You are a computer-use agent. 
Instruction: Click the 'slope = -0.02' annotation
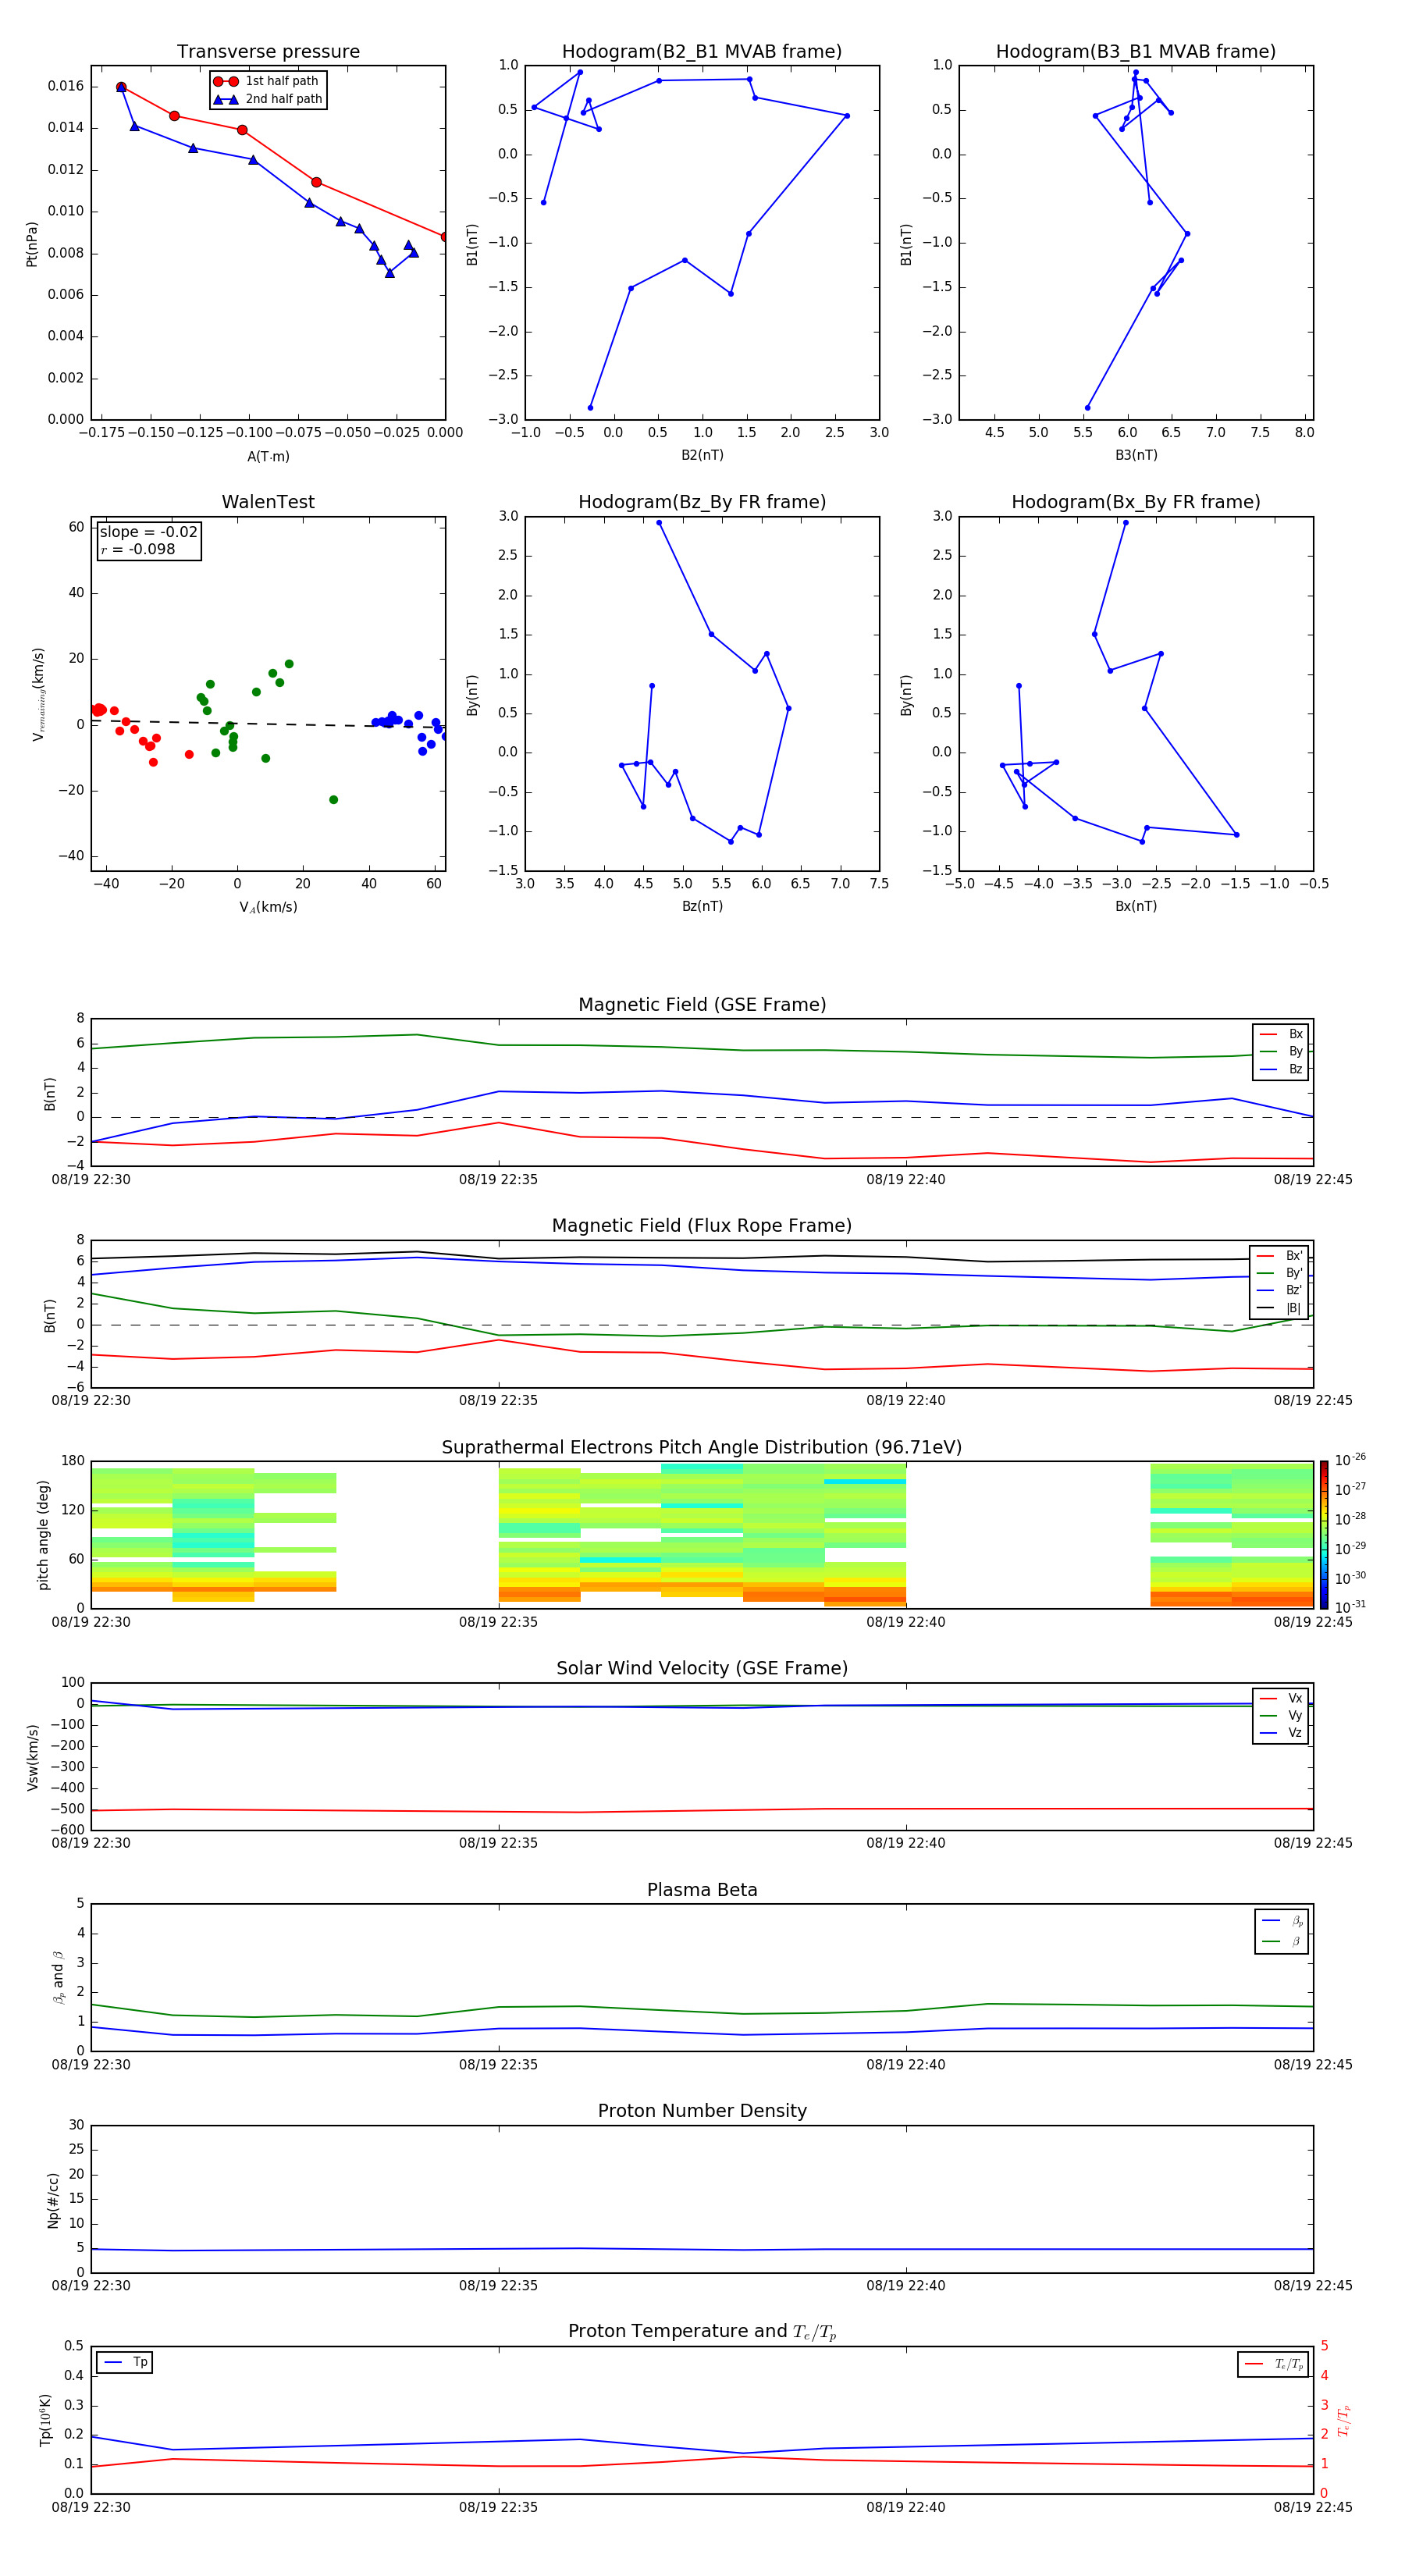[x=148, y=532]
